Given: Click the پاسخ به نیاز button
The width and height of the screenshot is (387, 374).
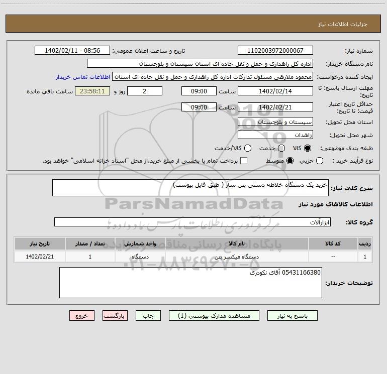Looking at the screenshot, I should click(292, 316).
